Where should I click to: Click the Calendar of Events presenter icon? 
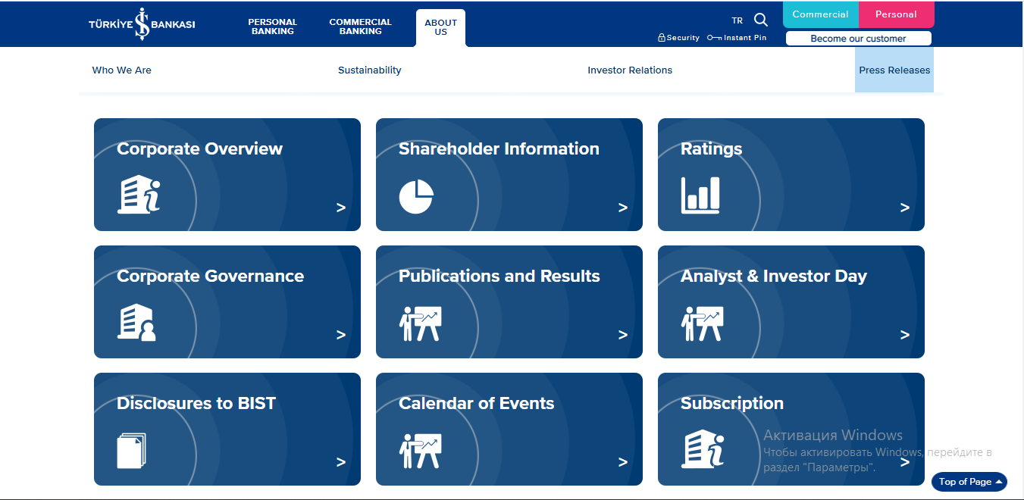[420, 451]
